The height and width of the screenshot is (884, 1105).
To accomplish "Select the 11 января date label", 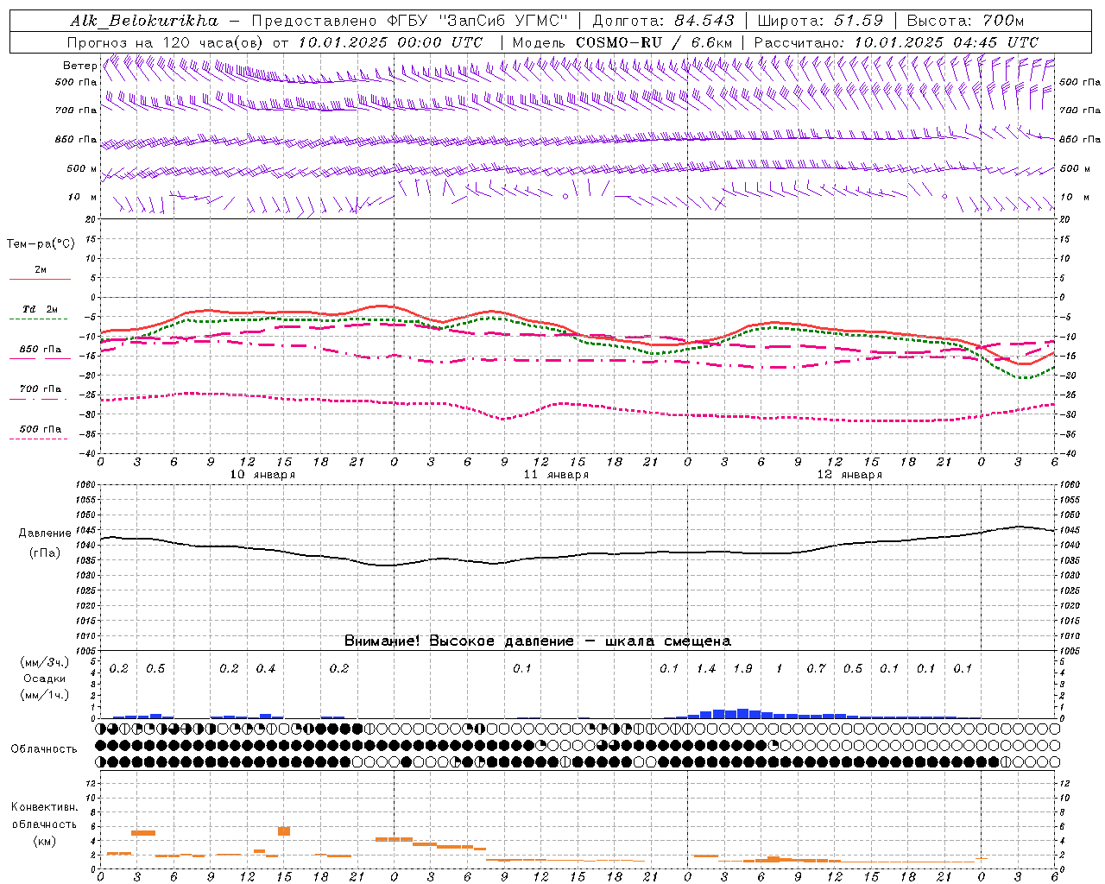I will [x=556, y=475].
